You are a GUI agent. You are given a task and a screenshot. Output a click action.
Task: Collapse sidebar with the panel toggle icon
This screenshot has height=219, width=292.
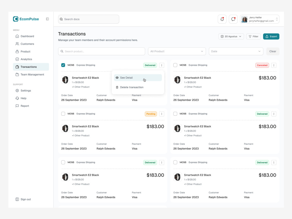pos(48,19)
